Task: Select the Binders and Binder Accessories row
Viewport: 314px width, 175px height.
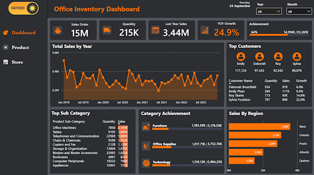Action: tap(90, 153)
